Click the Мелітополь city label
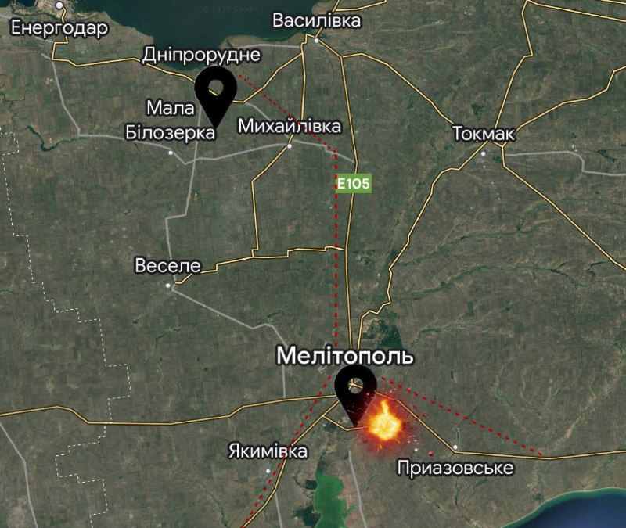This screenshot has width=626, height=528. point(345,356)
